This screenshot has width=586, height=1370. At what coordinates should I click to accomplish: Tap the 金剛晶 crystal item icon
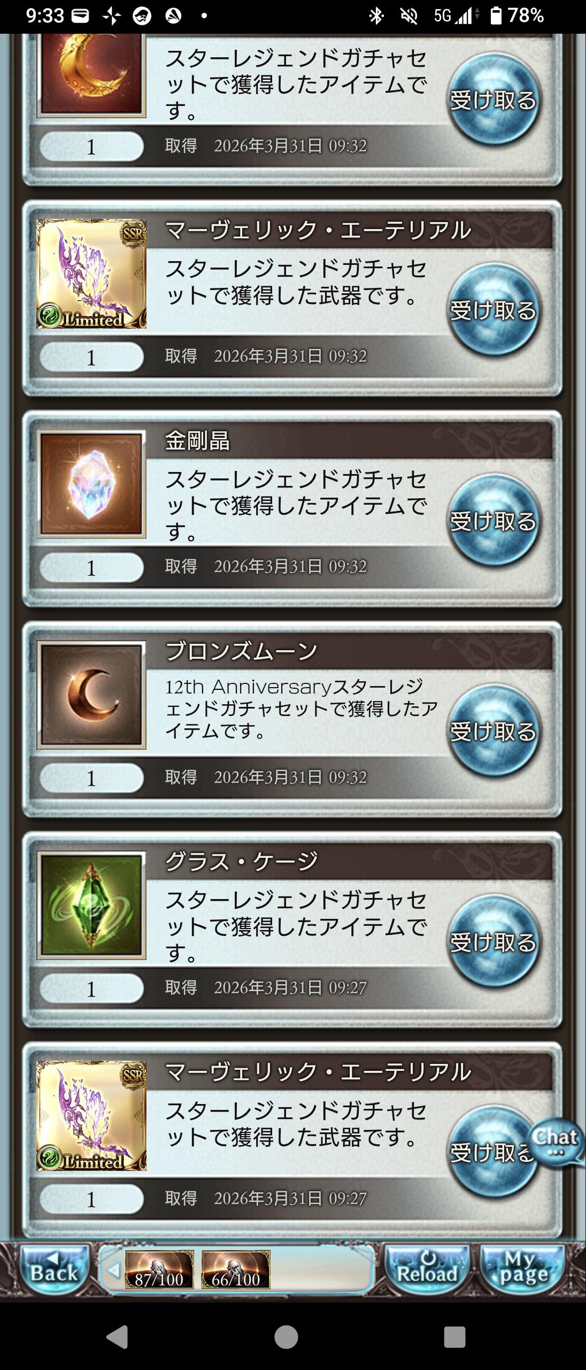point(91,484)
